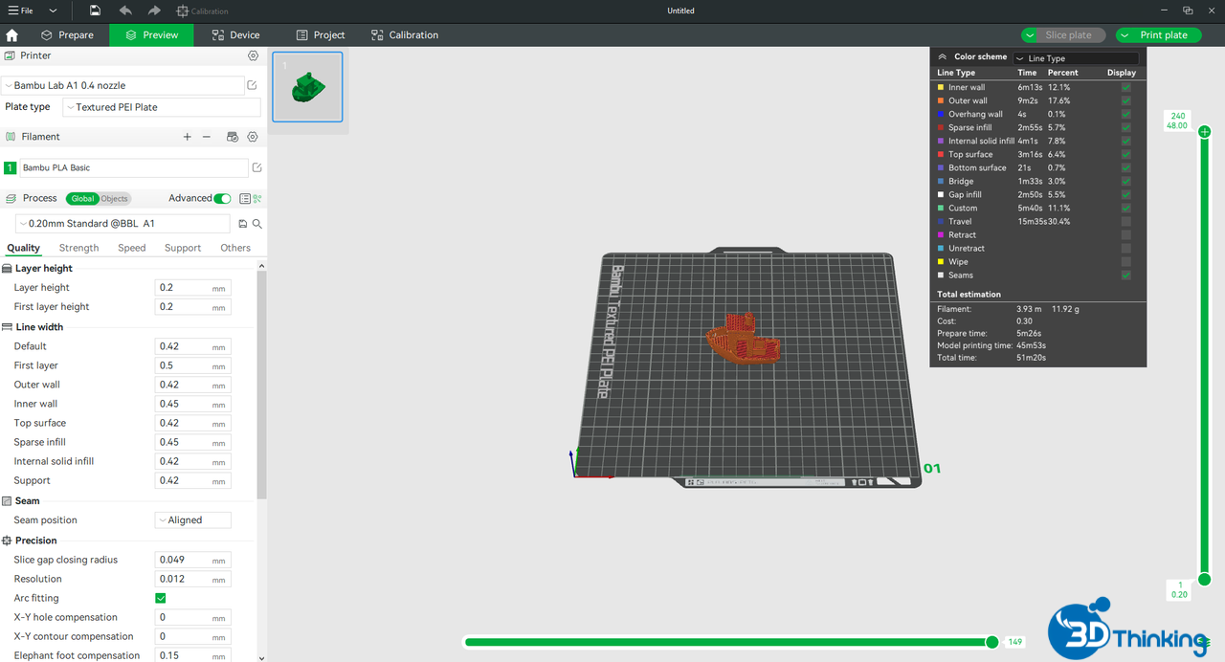The image size is (1225, 662).
Task: Click the Filament spool section icon
Action: pyautogui.click(x=11, y=137)
